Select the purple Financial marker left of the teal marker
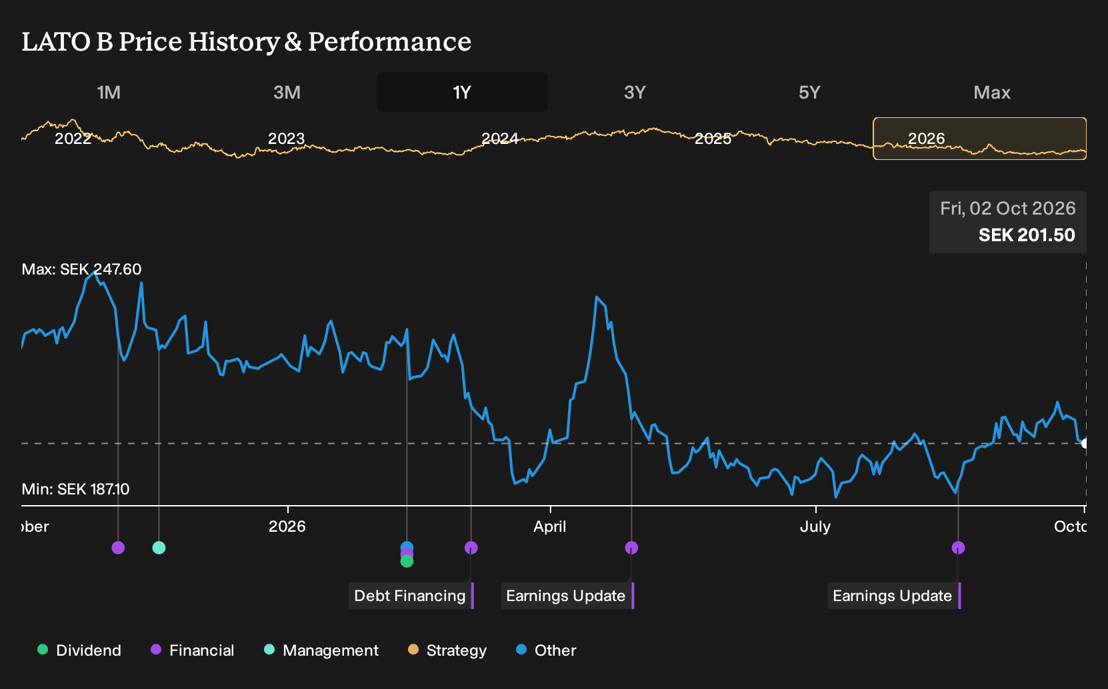Viewport: 1108px width, 689px height. [118, 548]
